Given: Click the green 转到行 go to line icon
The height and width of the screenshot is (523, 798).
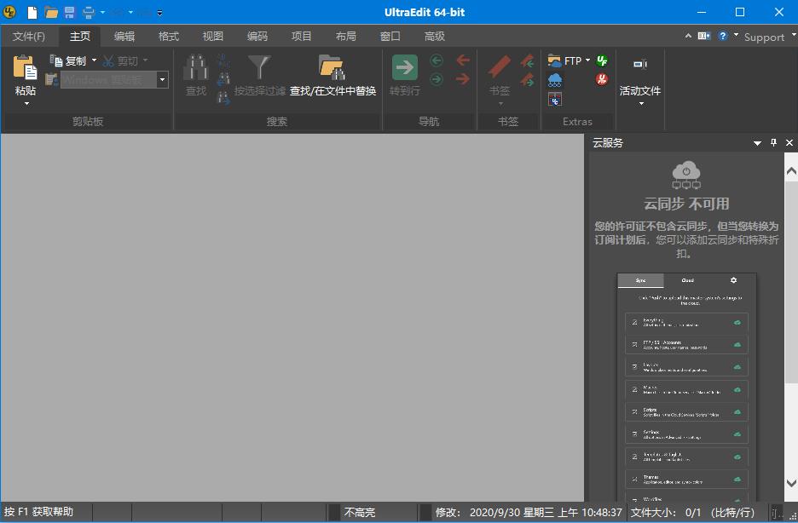Looking at the screenshot, I should 405,67.
